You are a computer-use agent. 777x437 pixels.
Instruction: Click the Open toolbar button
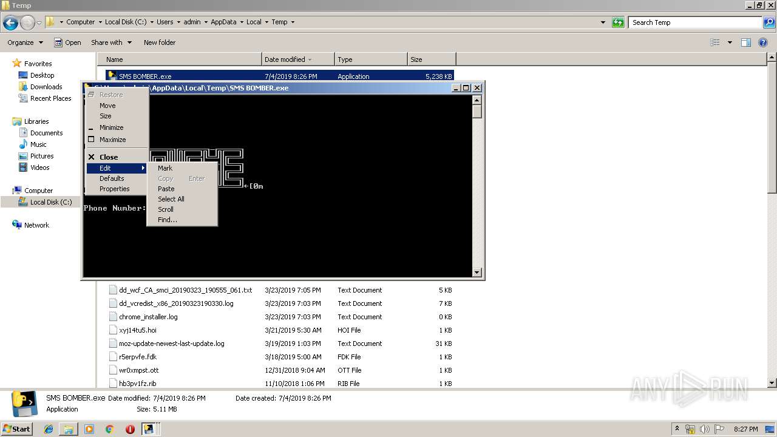pos(67,42)
